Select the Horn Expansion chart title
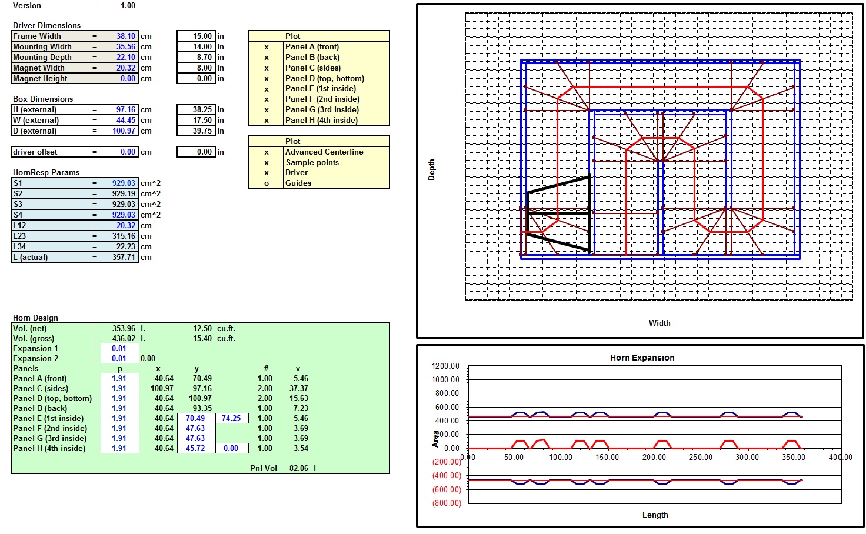Screen dimensions: 866x534 click(x=642, y=358)
